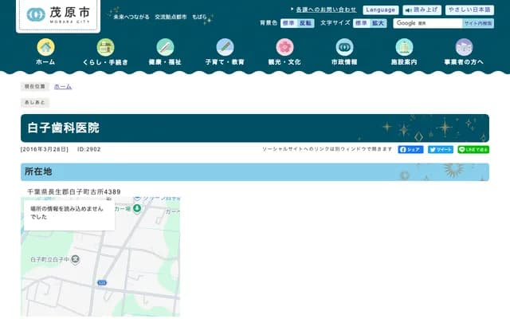This screenshot has height=319, width=510.
Task: Open the 観光・文化 flower icon
Action: (284, 47)
